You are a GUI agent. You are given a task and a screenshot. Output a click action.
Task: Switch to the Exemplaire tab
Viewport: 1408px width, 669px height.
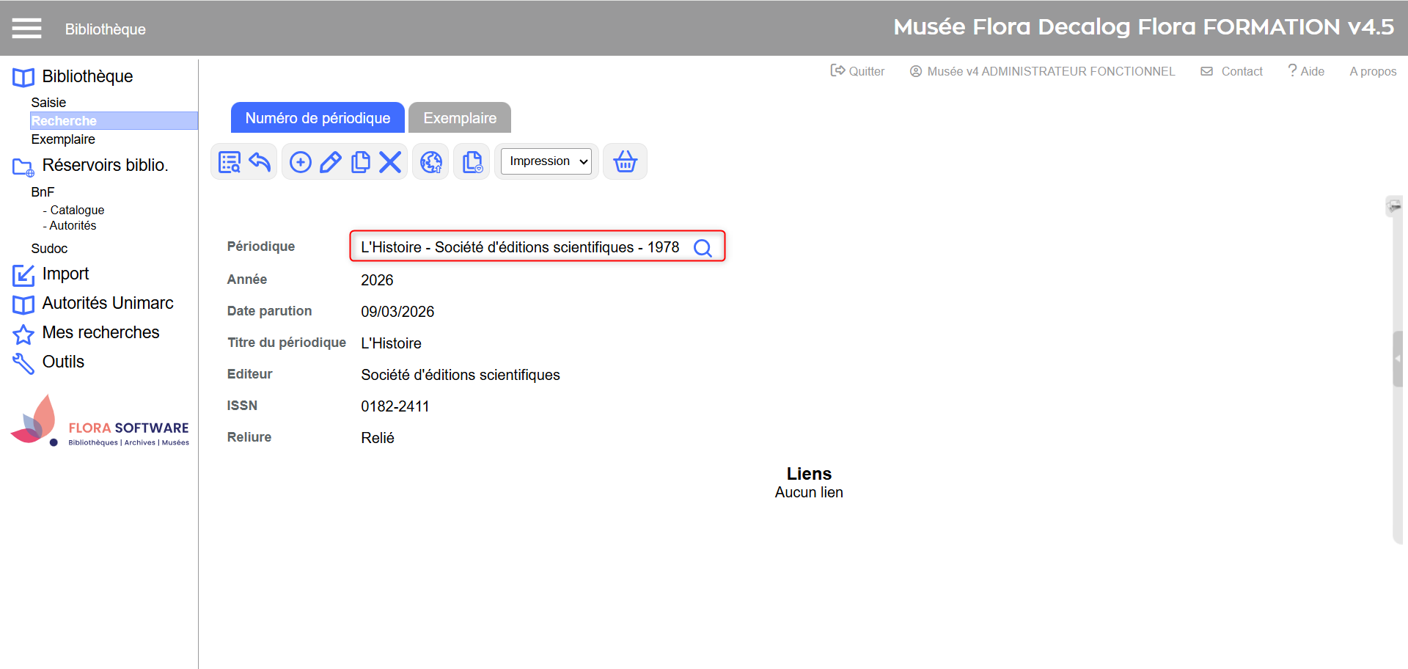coord(460,118)
